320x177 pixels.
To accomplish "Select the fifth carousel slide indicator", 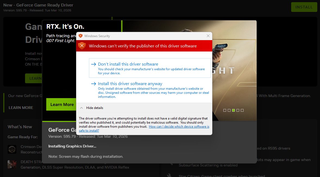I will click(x=242, y=110).
